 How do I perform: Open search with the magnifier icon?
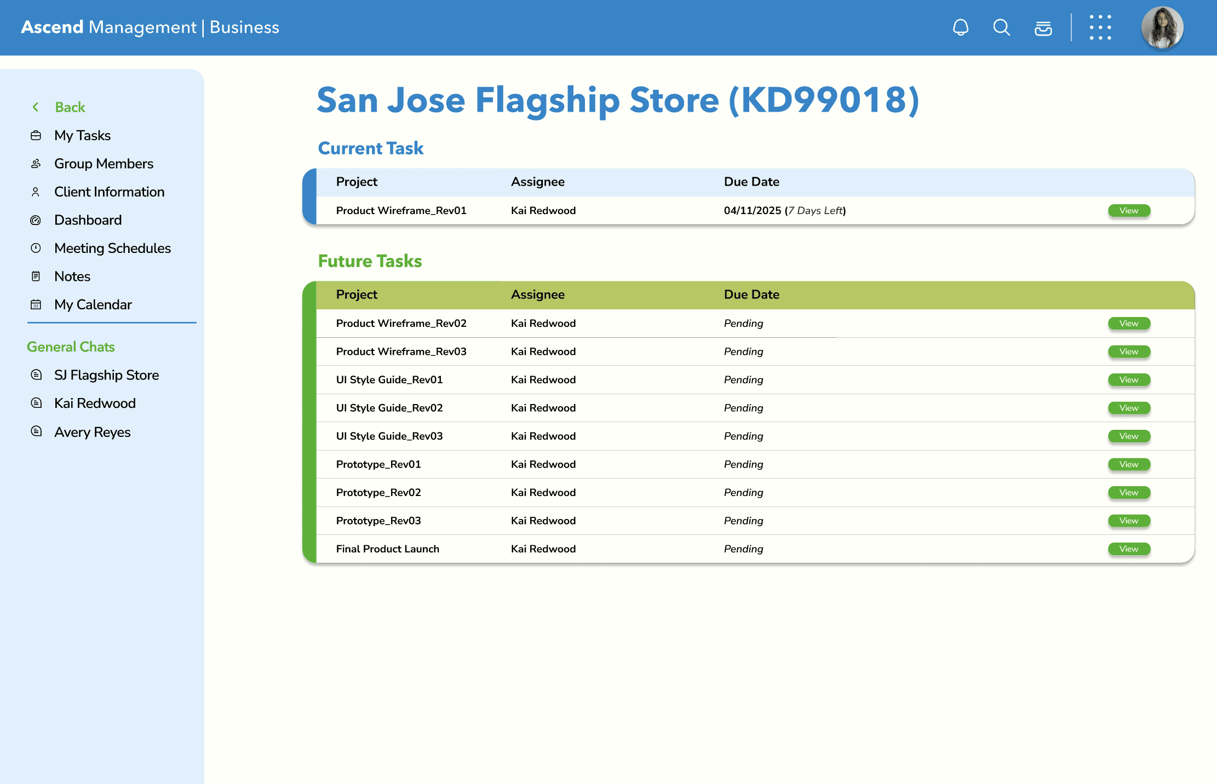tap(1002, 27)
